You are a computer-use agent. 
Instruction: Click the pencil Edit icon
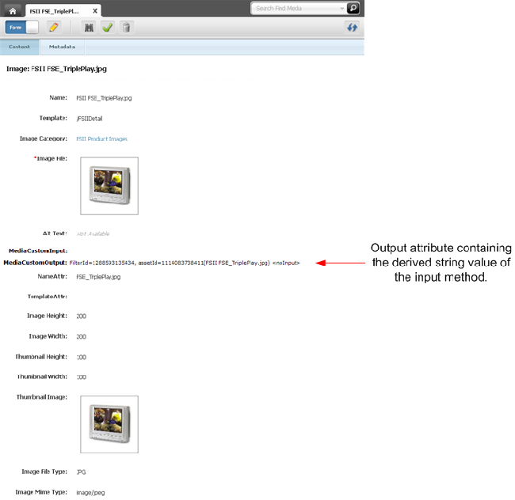[54, 27]
